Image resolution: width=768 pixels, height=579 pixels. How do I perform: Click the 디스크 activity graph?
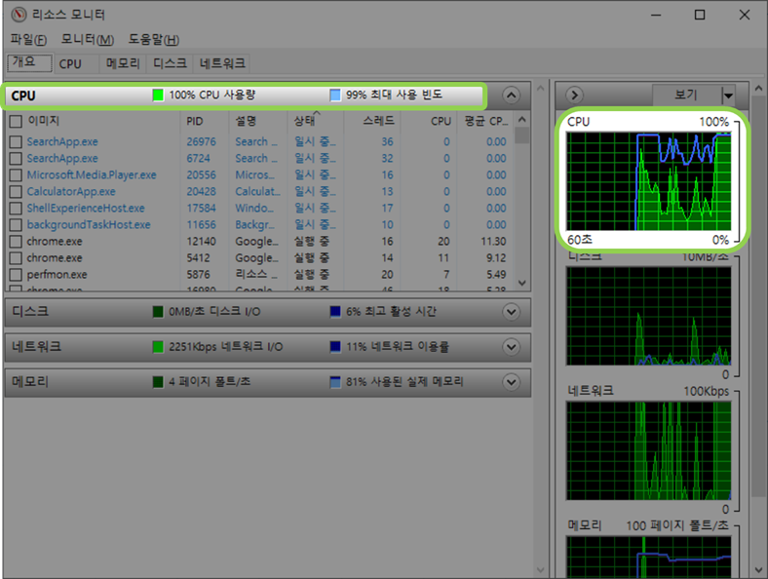click(648, 316)
